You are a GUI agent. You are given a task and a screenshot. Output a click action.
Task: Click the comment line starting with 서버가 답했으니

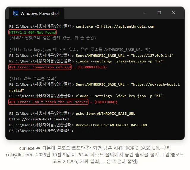tap(53, 38)
